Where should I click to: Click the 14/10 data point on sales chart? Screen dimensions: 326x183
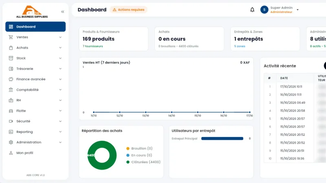172,112
